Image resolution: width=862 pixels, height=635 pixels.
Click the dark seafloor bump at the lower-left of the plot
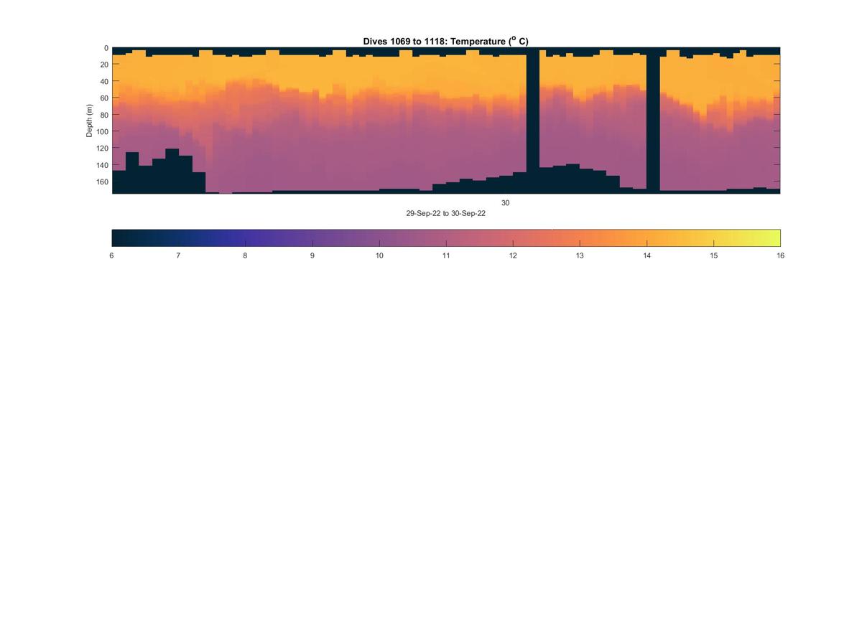click(x=158, y=172)
